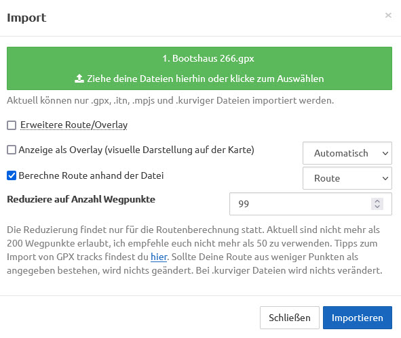This screenshot has width=401, height=338.
Task: Uncheck Berechne Route anhand der Datei
Action: coord(12,175)
